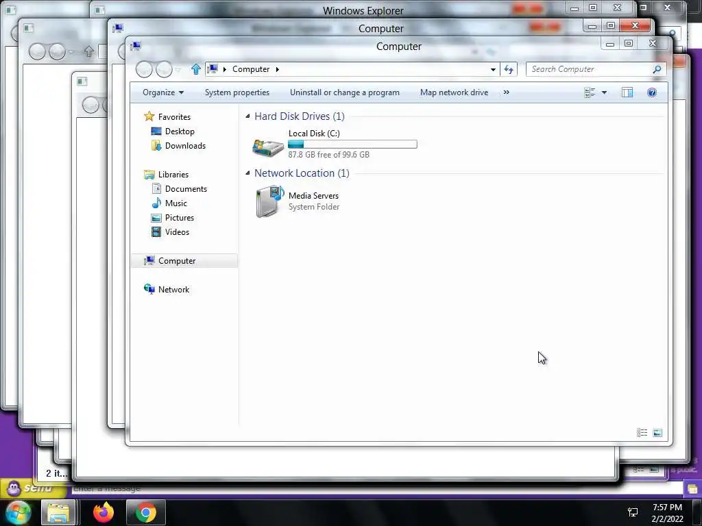Open the Music library
The width and height of the screenshot is (702, 526).
click(x=176, y=203)
